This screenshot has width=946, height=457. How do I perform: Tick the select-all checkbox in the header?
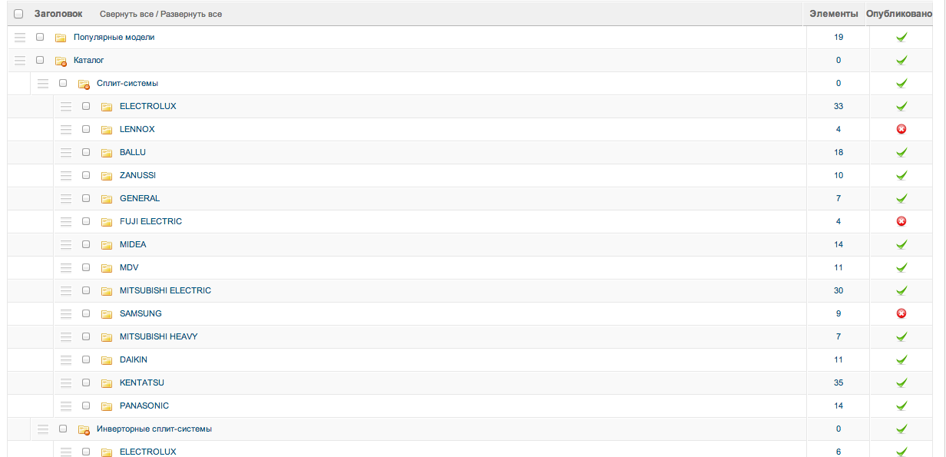tap(18, 14)
